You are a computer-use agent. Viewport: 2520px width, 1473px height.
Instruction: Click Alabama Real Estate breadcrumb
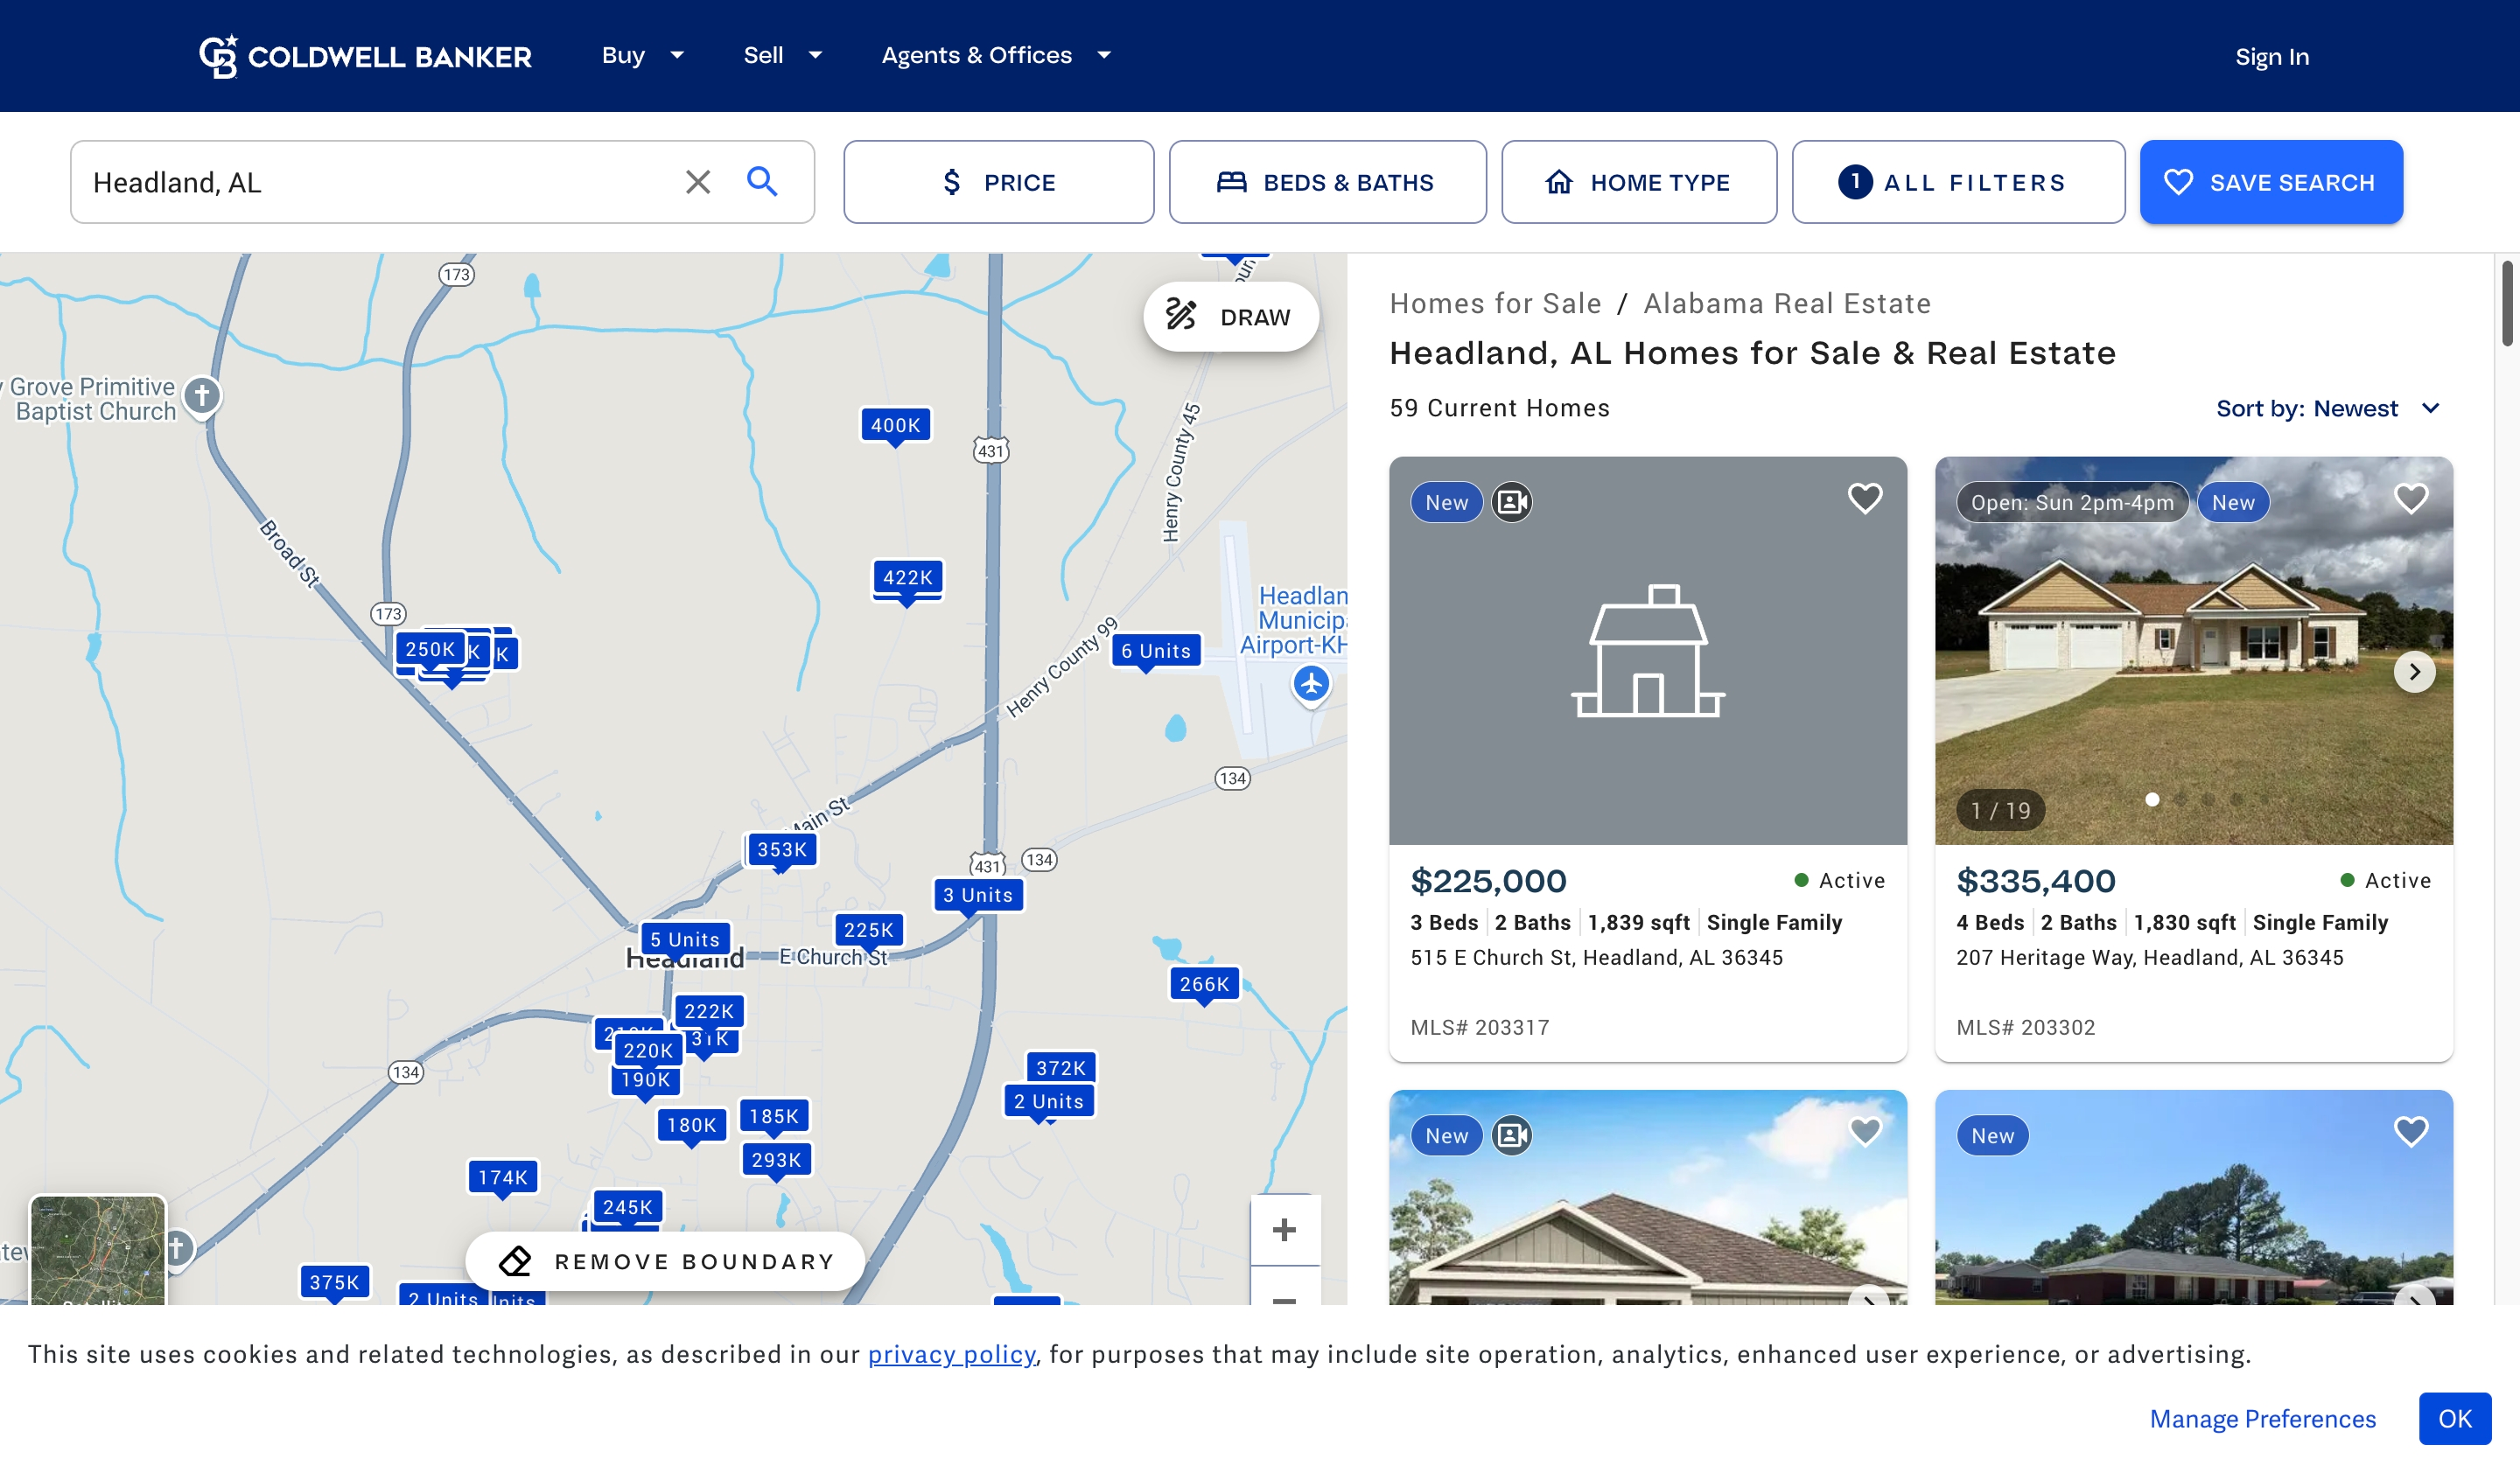[x=1786, y=303]
